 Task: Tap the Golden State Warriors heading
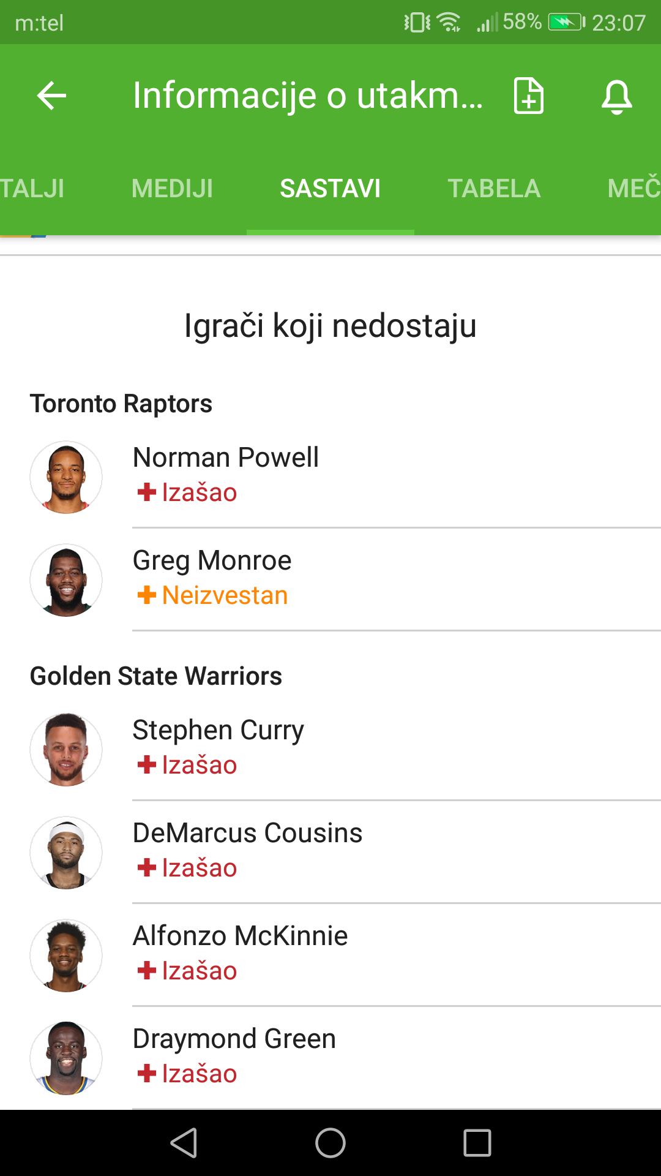(x=155, y=676)
